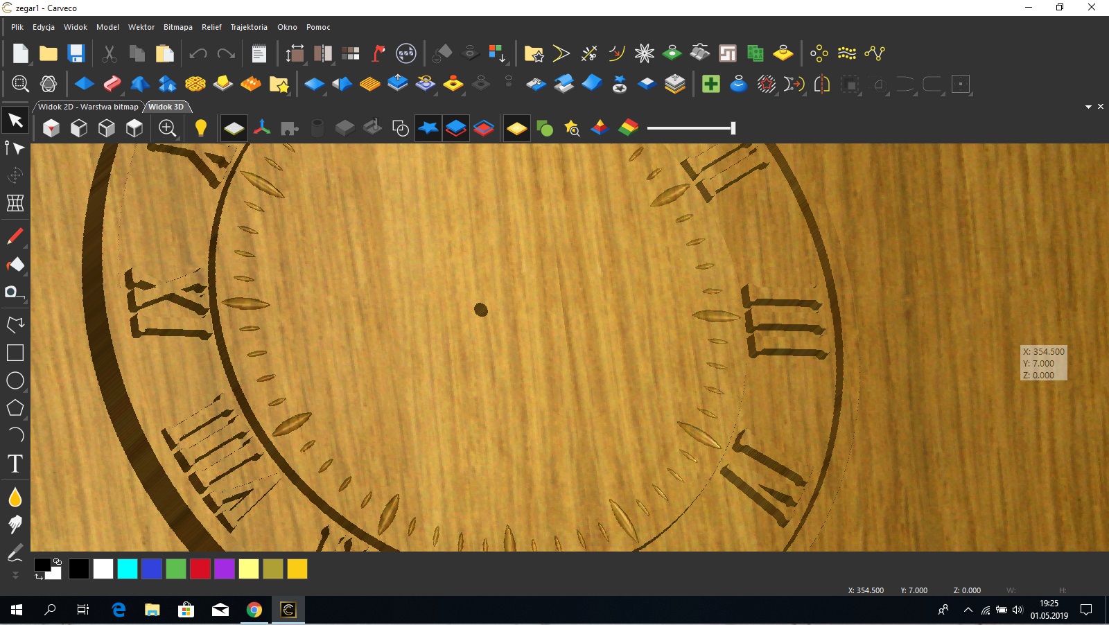Open the view tabs dropdown arrow
The height and width of the screenshot is (625, 1109).
point(1088,107)
